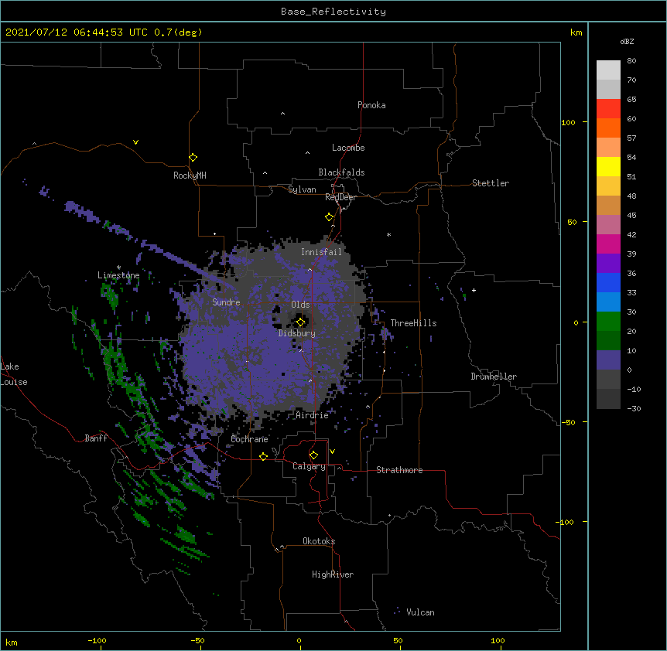667x651 pixels.
Task: Click the HighRiver label
Action: 333,574
